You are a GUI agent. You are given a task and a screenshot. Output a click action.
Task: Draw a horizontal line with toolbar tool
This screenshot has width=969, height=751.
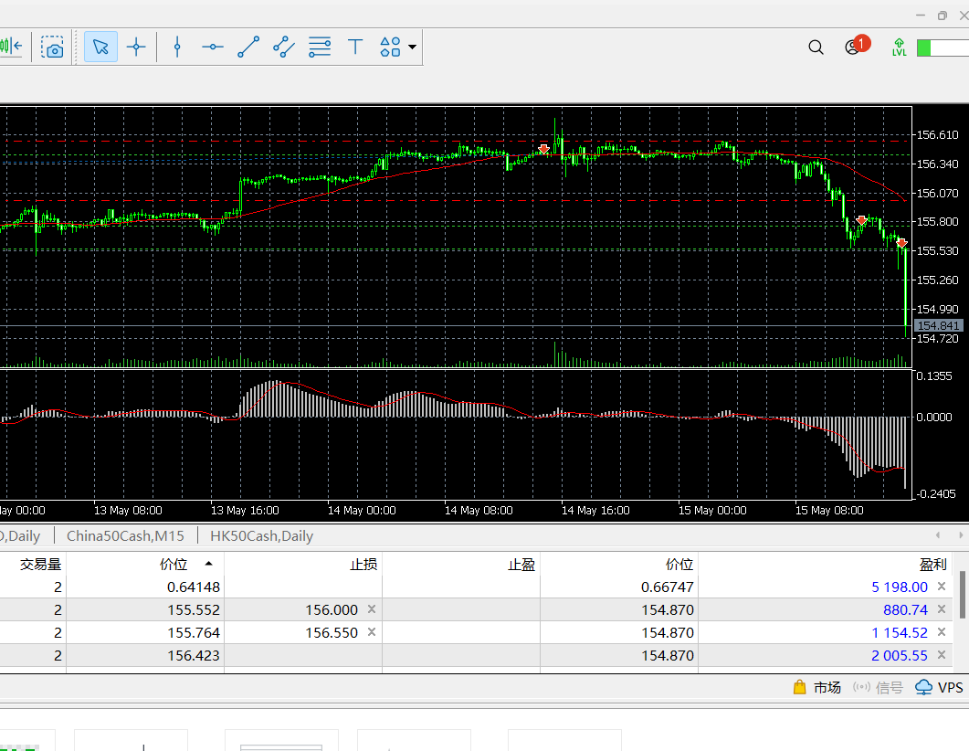pyautogui.click(x=213, y=47)
